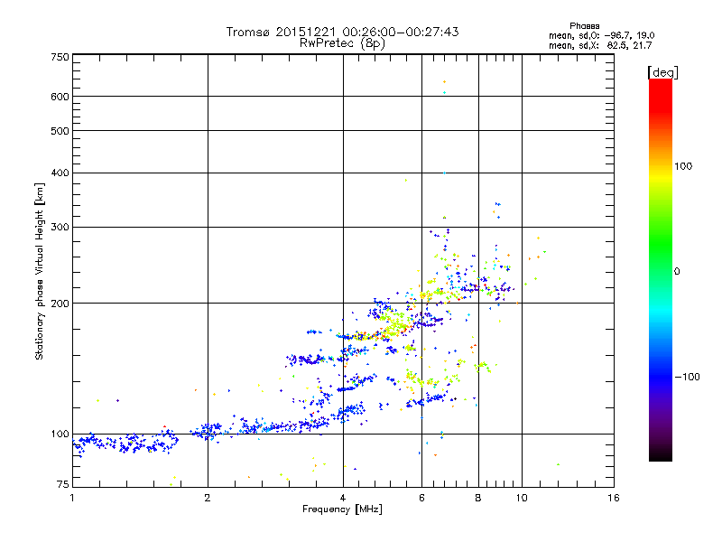Click the '500' y-axis tick label
Screen dimensions: 722x542
point(60,131)
